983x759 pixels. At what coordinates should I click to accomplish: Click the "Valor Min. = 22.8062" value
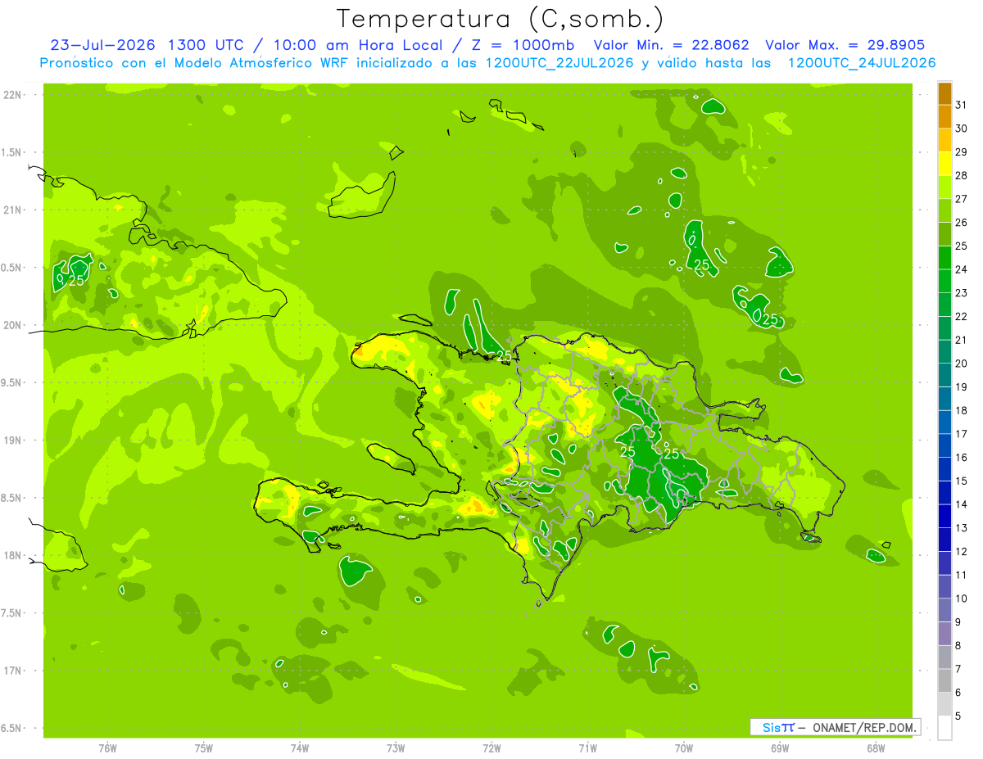[672, 45]
